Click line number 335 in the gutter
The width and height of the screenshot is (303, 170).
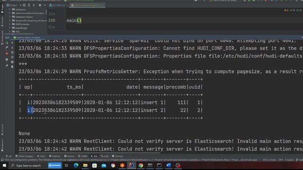(52, 20)
